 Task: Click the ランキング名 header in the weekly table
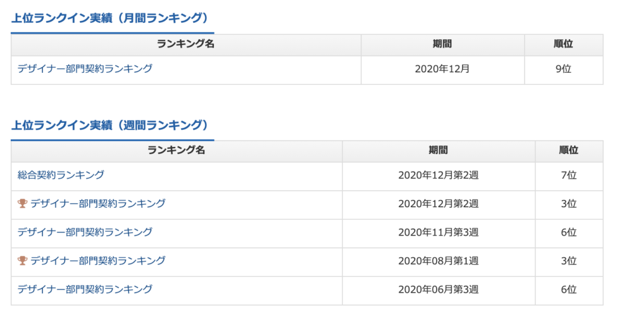pos(177,151)
